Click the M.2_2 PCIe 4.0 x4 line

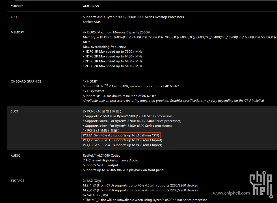click(x=140, y=190)
